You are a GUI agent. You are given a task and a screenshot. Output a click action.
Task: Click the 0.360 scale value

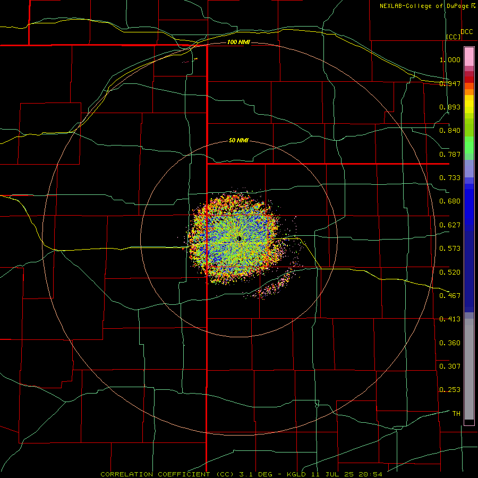(450, 343)
